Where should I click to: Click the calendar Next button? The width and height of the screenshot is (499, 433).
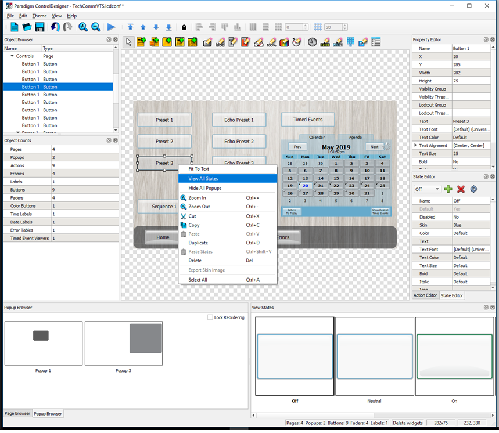tap(375, 147)
